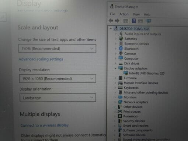Expand the Monitors node arrow
This screenshot has width=188, height=141.
tap(115, 97)
